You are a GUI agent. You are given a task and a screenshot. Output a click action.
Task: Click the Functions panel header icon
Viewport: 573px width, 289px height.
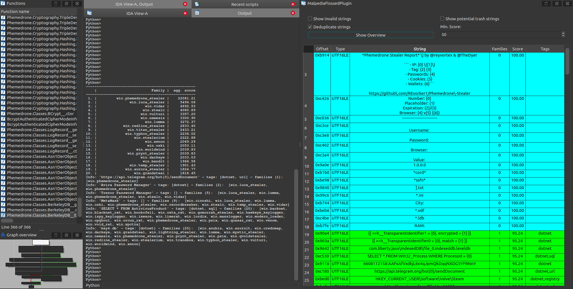pyautogui.click(x=3, y=3)
